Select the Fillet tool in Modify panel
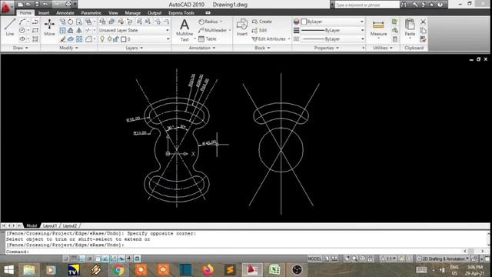The image size is (492, 277). (88, 39)
